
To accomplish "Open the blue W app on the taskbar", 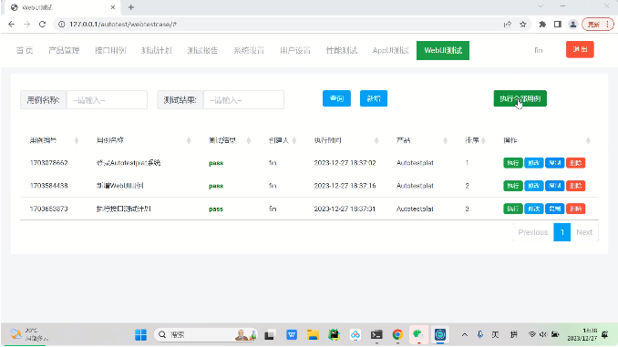I will (x=292, y=335).
